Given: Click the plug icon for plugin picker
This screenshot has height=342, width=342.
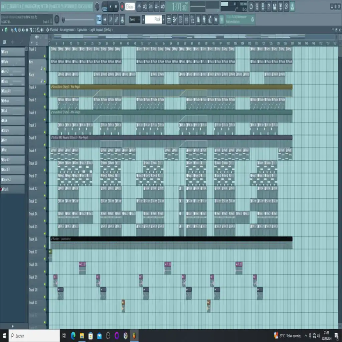Looking at the screenshot, I should (204, 20).
